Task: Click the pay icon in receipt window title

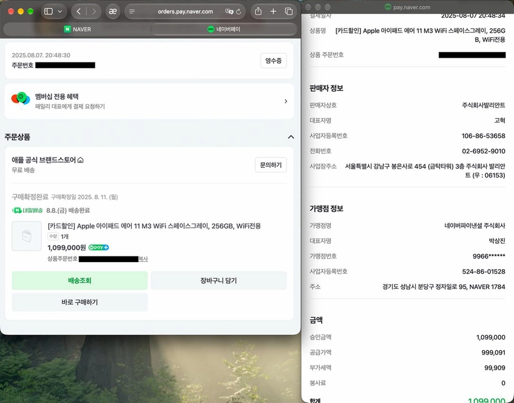Action: click(x=388, y=7)
